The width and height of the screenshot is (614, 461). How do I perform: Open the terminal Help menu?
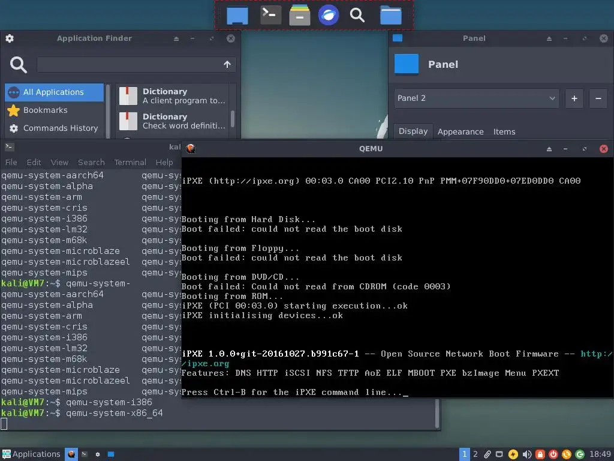164,162
